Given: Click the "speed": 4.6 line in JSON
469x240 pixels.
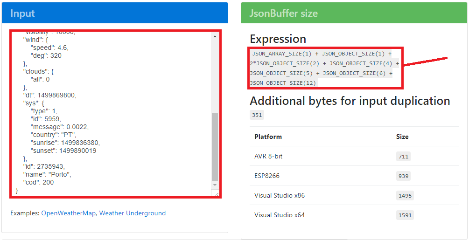Looking at the screenshot, I should 49,48.
